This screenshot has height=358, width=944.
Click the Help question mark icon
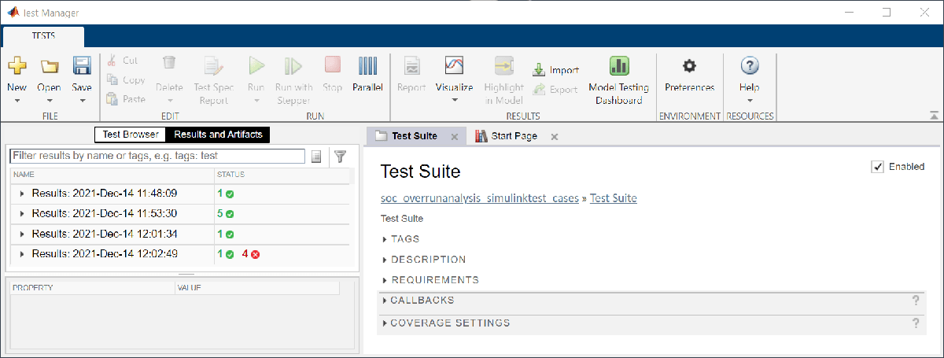point(749,66)
